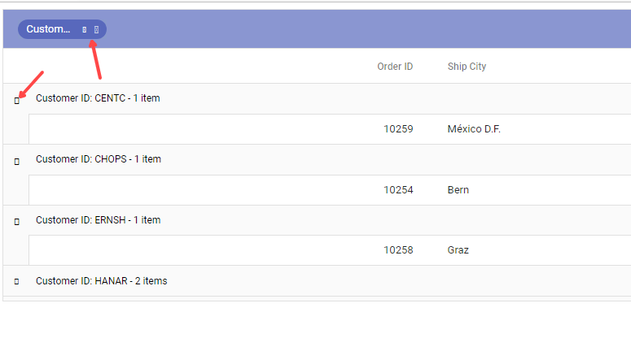
Task: Select the Order ID 10259 cell
Action: click(x=398, y=129)
